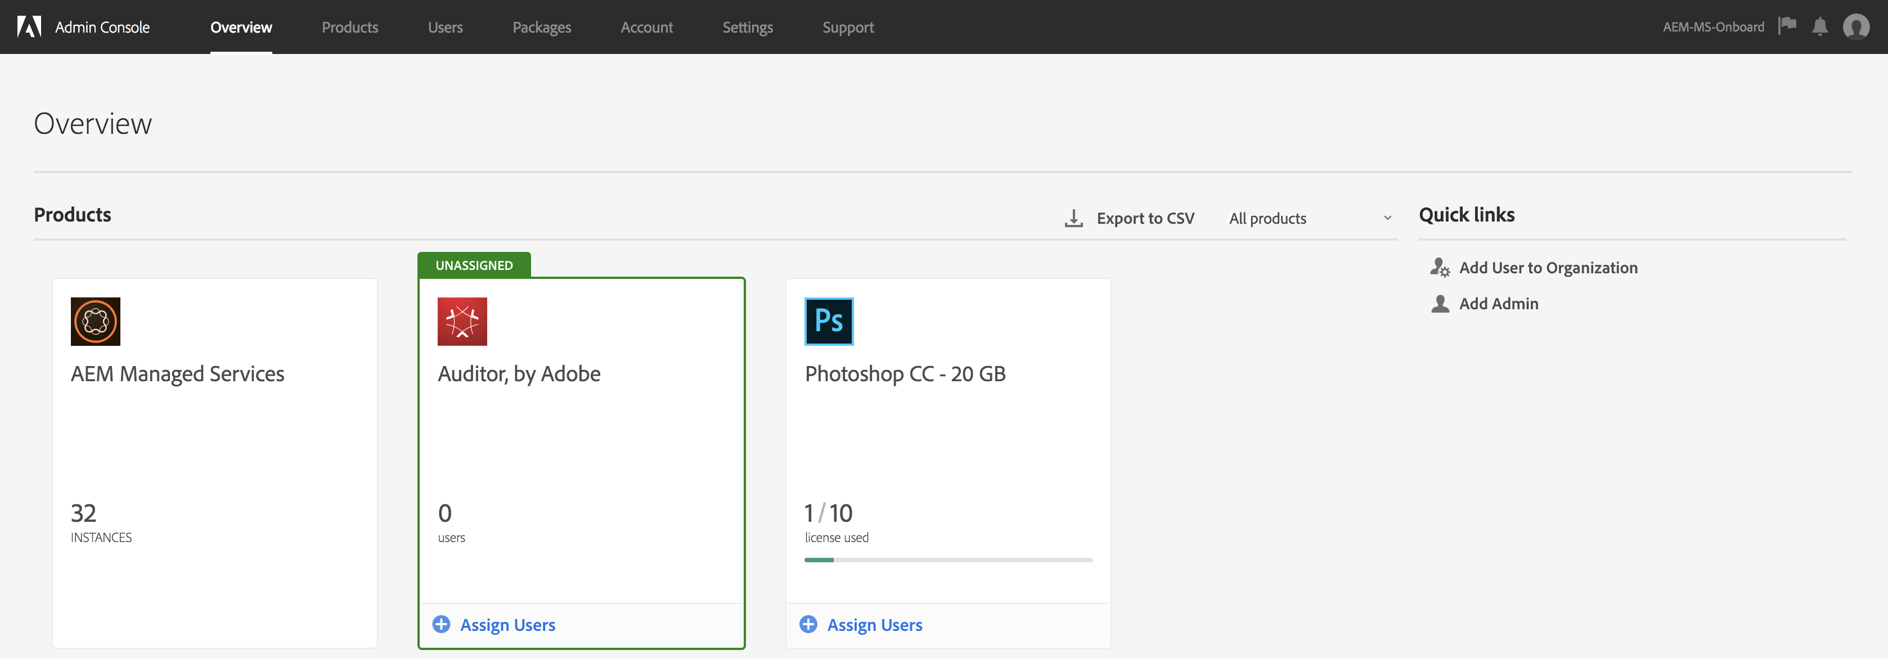Click the Photoshop license usage progress bar

tap(948, 560)
